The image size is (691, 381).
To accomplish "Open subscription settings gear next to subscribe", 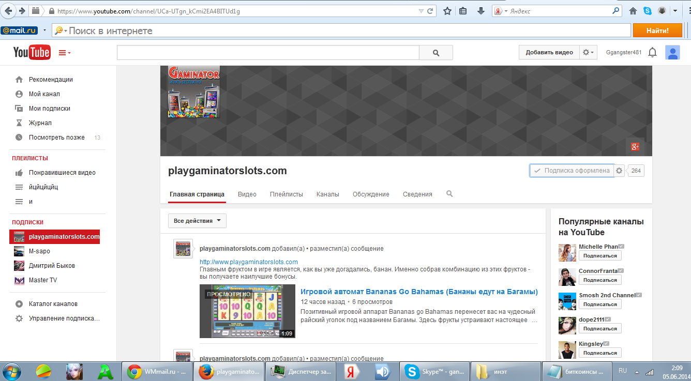I will coord(619,171).
